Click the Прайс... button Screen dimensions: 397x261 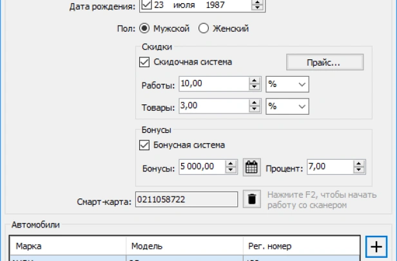325,63
